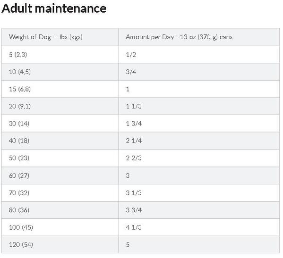Click the Adult maintenance heading
Image resolution: width=283 pixels, height=258 pixels.
[x=54, y=8]
